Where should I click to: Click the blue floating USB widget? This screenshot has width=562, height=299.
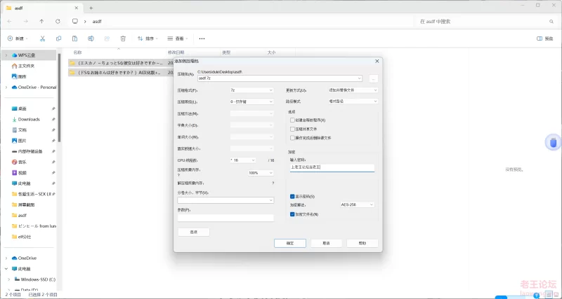[553, 143]
